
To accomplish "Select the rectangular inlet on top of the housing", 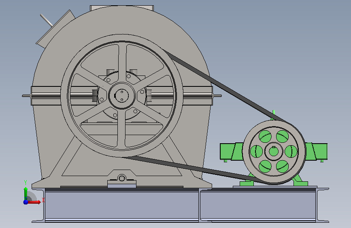I will coord(122,8).
